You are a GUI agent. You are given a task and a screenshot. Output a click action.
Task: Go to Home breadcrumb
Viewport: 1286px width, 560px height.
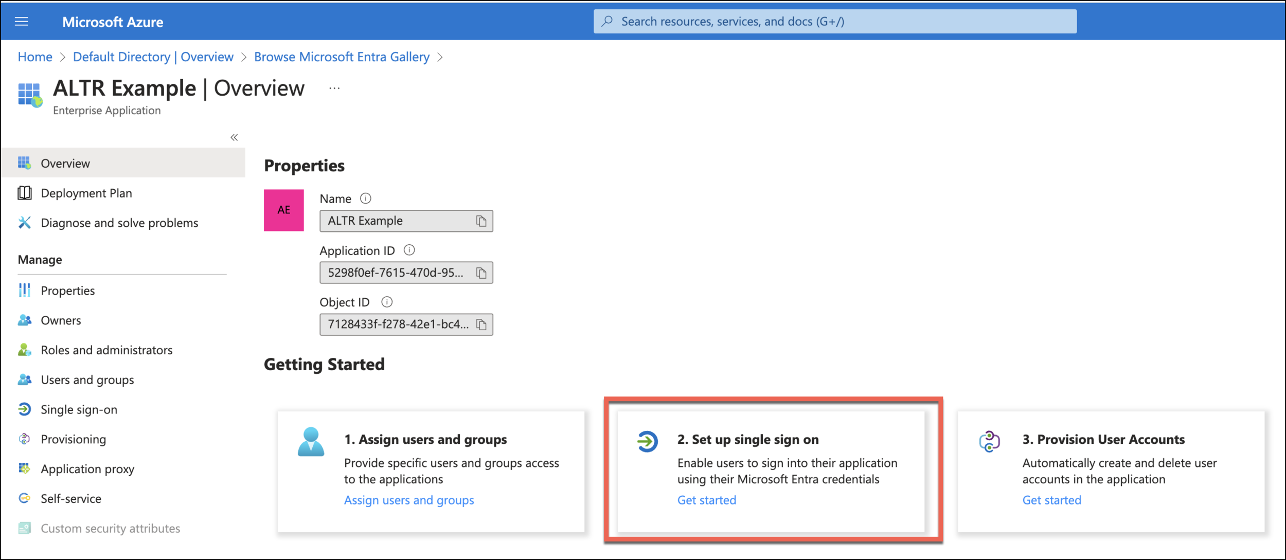35,57
